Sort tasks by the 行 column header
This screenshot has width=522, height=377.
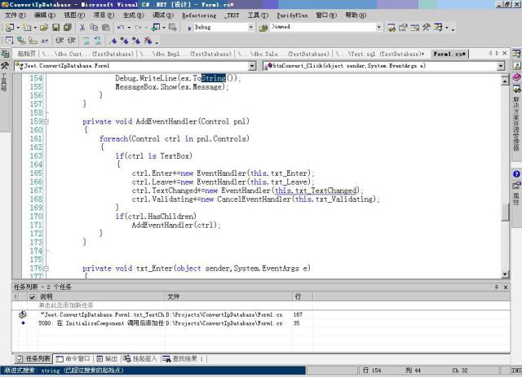[303, 296]
